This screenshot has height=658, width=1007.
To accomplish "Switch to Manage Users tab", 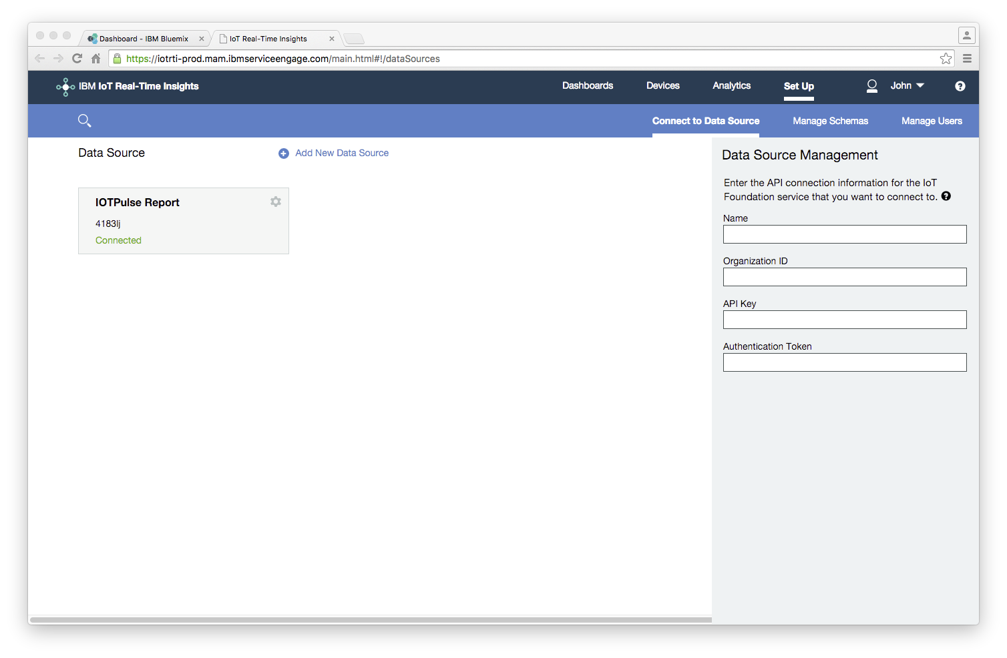I will pos(932,121).
